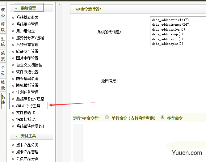This screenshot has width=206, height=162.
Task: Select table dede_addonimages(247) in list
Action: [171, 25]
